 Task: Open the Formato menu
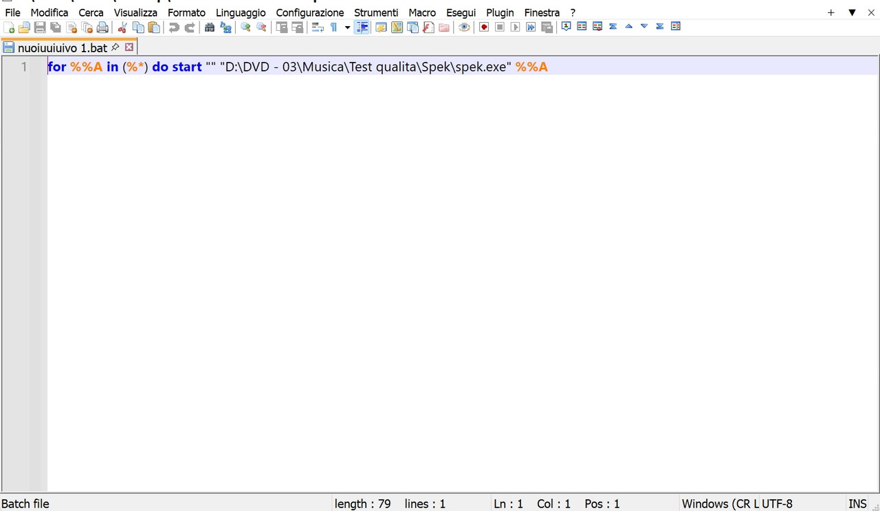pos(186,12)
